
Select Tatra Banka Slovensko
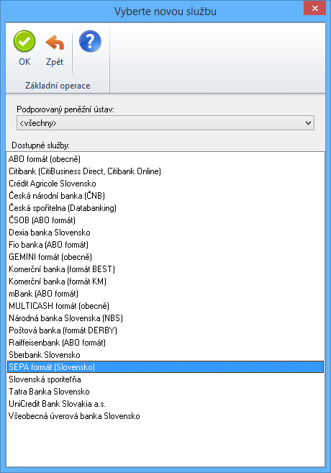(165, 392)
